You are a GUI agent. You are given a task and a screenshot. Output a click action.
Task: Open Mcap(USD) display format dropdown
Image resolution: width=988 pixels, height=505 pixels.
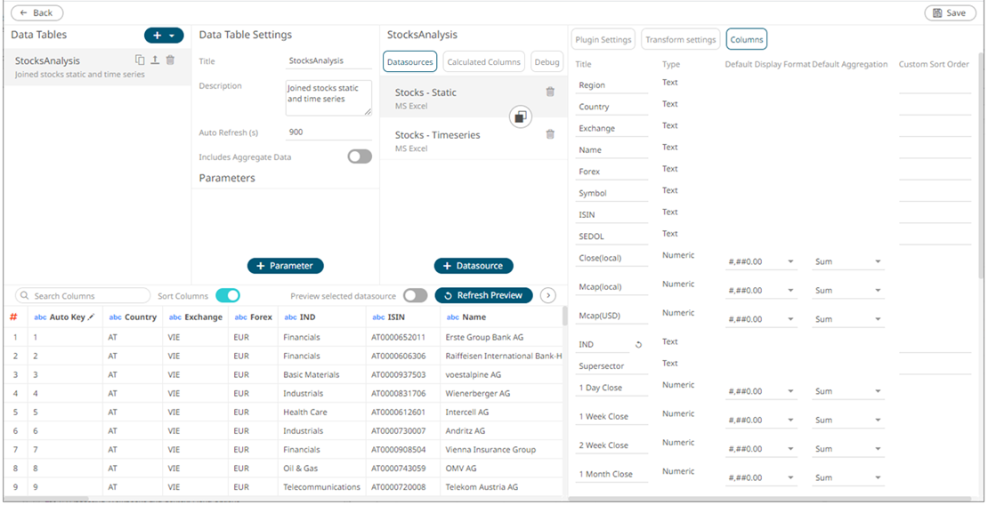pyautogui.click(x=761, y=319)
